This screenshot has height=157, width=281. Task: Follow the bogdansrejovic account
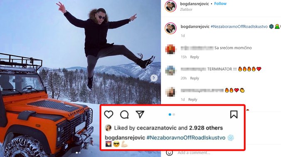click(220, 4)
